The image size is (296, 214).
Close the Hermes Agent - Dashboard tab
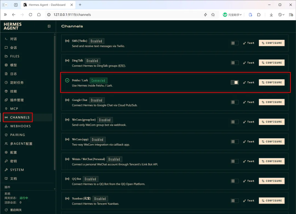72,5
